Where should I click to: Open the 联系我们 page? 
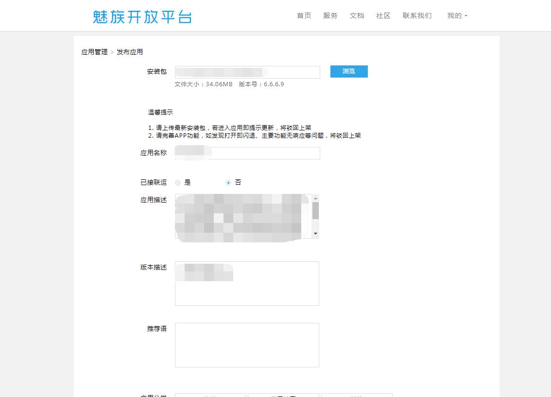[417, 16]
